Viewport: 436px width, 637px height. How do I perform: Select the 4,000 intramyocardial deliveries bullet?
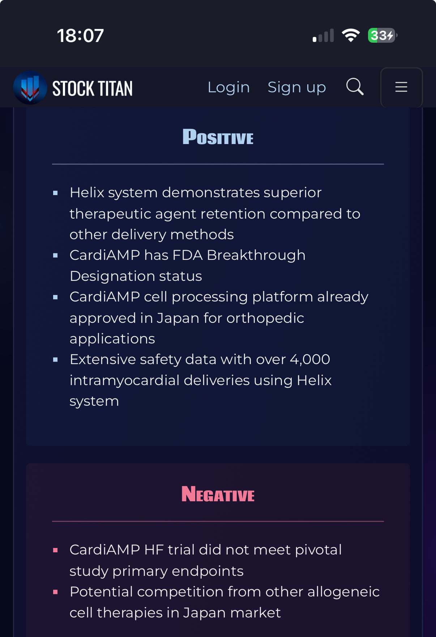[x=201, y=380]
